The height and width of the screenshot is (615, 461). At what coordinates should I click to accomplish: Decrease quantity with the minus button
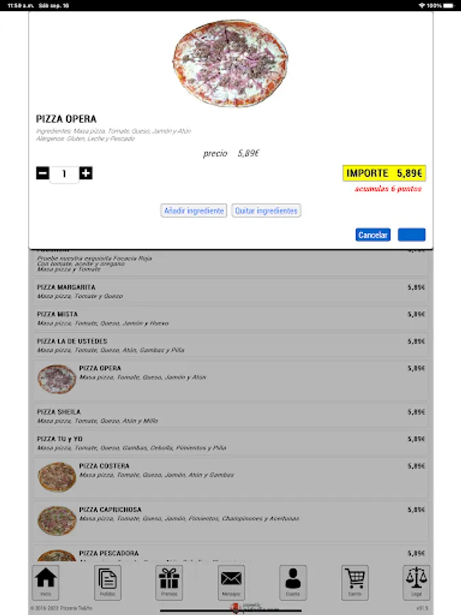click(x=43, y=173)
